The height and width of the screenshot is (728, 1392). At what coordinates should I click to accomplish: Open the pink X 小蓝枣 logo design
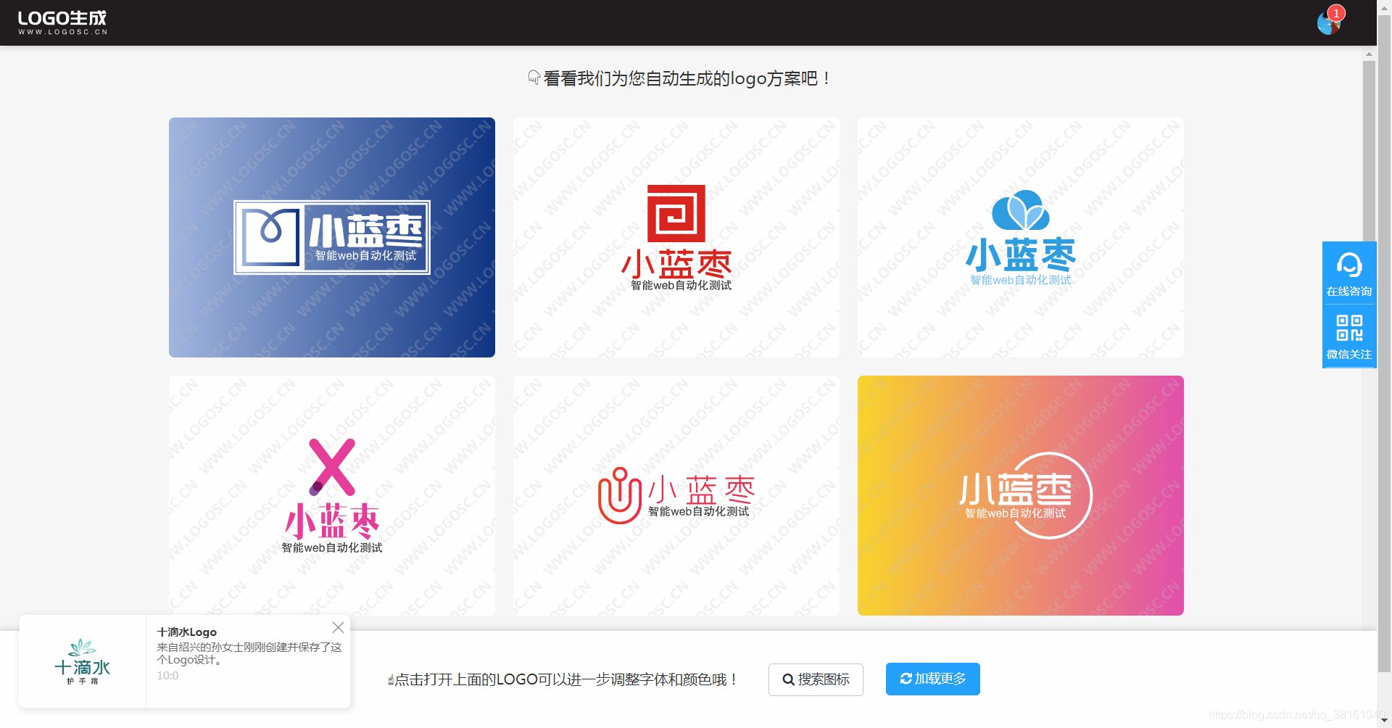pos(331,495)
